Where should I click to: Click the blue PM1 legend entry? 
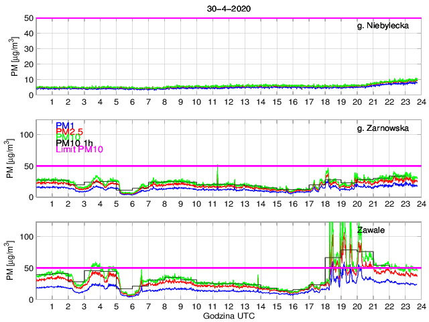64,125
